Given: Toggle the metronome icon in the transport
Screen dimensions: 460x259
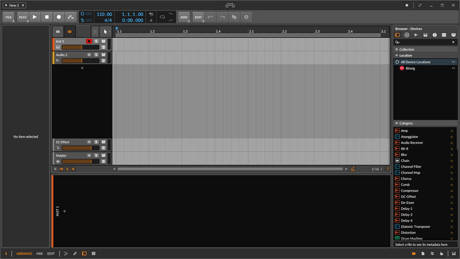Looking at the screenshot, I should tap(151, 20).
